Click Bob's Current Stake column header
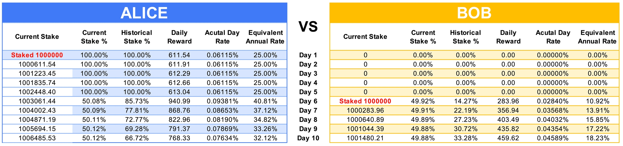 365,37
